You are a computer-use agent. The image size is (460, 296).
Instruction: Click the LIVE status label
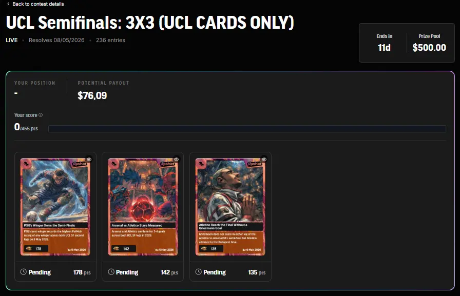click(12, 40)
